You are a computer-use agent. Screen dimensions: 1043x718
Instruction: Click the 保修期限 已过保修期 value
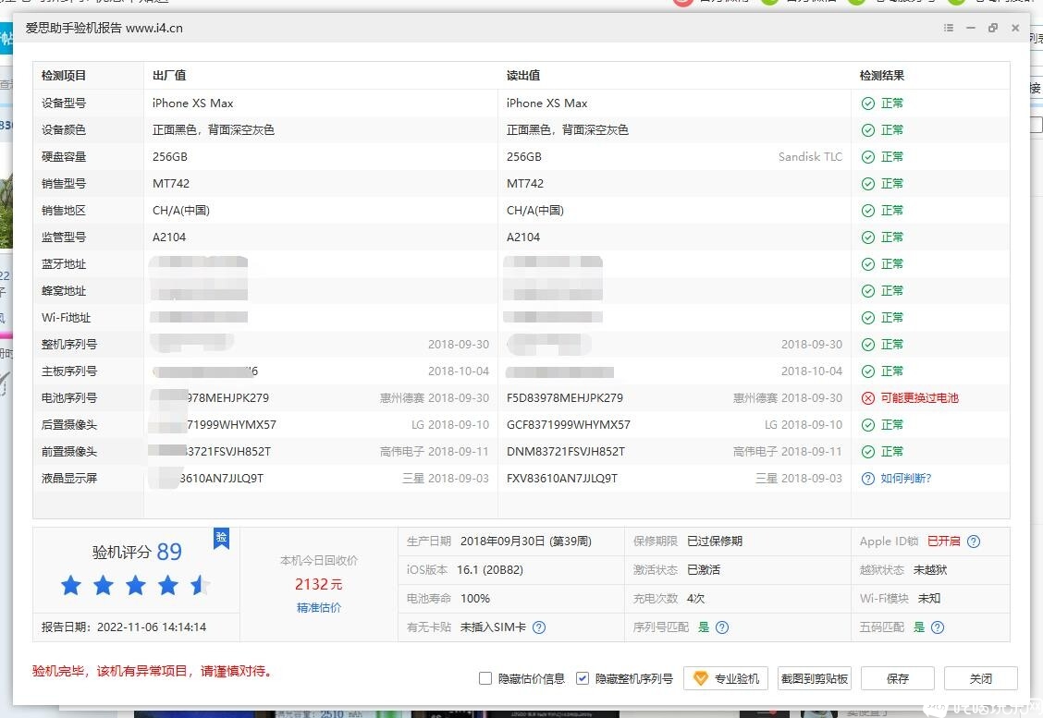pyautogui.click(x=715, y=542)
